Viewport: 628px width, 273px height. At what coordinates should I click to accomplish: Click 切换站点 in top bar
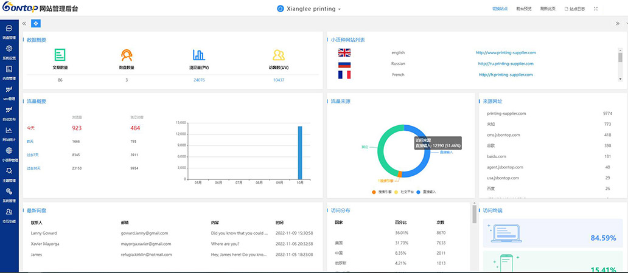coord(500,9)
